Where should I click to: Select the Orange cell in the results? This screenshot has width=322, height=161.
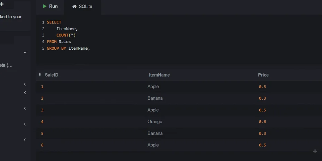(155, 122)
